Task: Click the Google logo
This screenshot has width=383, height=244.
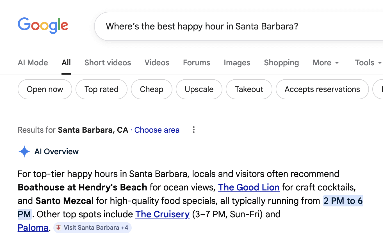Action: [43, 26]
